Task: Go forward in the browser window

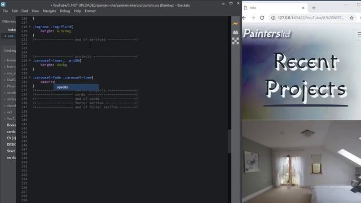Action: click(x=253, y=17)
